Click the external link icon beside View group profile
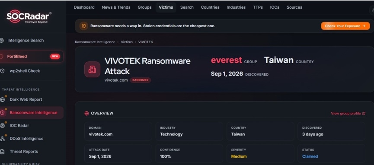This screenshot has height=165, width=374. tap(364, 114)
